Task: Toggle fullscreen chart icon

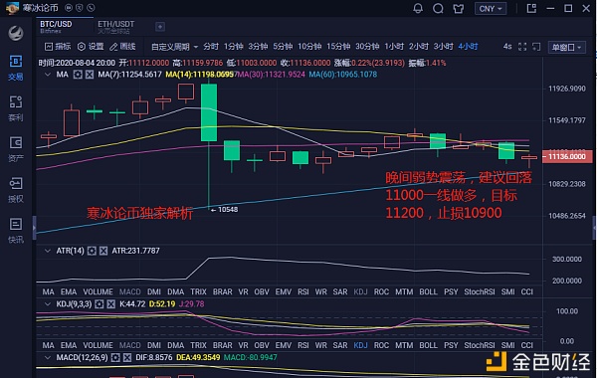Action: 522,47
